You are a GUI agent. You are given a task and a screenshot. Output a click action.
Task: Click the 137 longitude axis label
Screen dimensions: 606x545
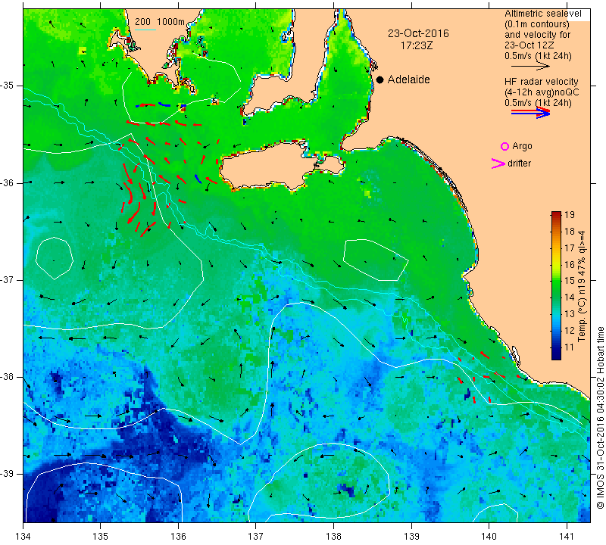pyautogui.click(x=255, y=536)
